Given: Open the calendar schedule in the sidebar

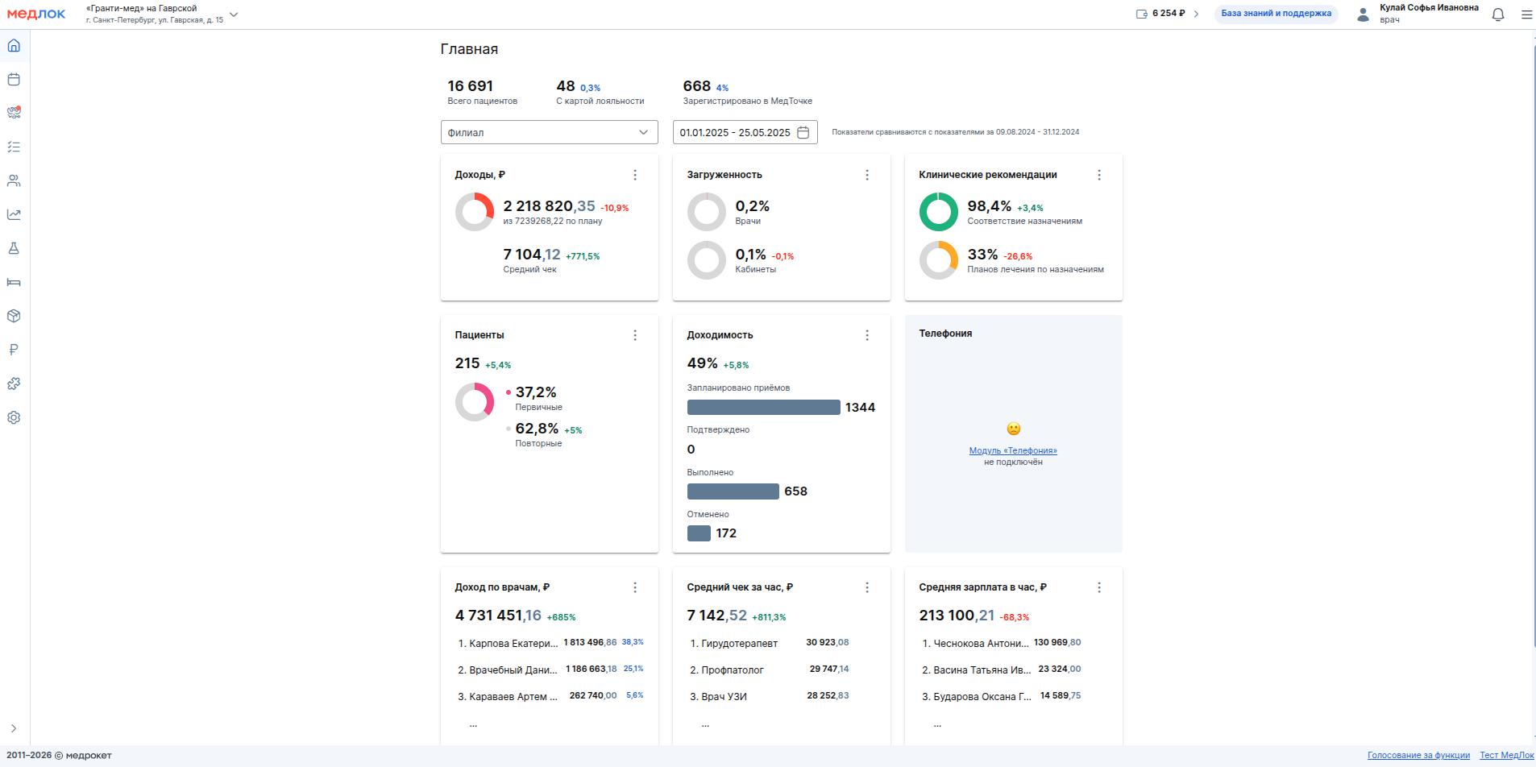Looking at the screenshot, I should click(14, 80).
